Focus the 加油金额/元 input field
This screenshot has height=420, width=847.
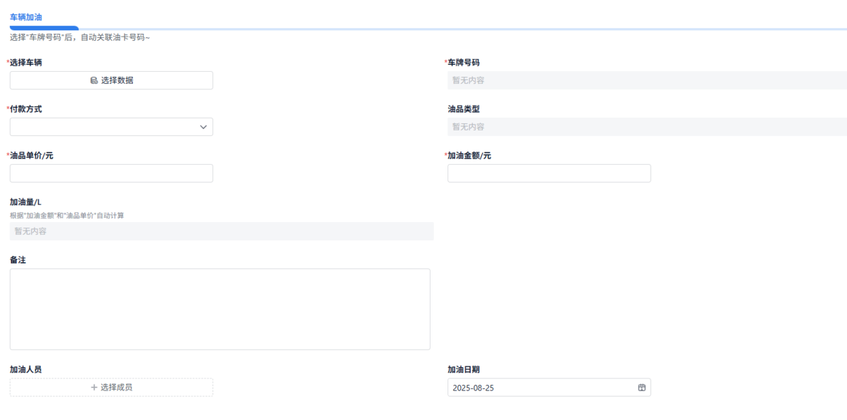coord(549,173)
